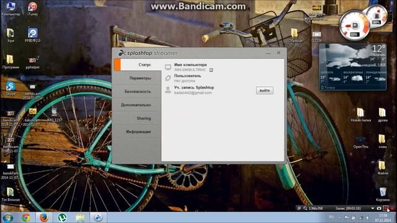The image size is (397, 223).
Task: Select the IMG_1237 file on desktop
Action: click(x=54, y=115)
